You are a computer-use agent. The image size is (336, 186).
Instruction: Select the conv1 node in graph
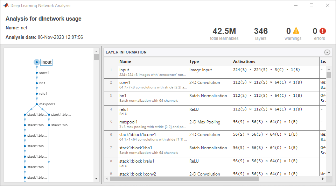point(37,73)
